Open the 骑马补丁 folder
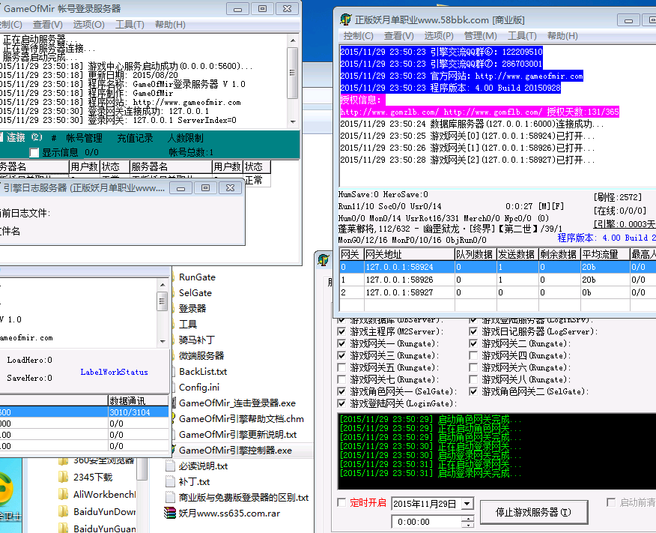Image resolution: width=656 pixels, height=533 pixels. click(197, 340)
